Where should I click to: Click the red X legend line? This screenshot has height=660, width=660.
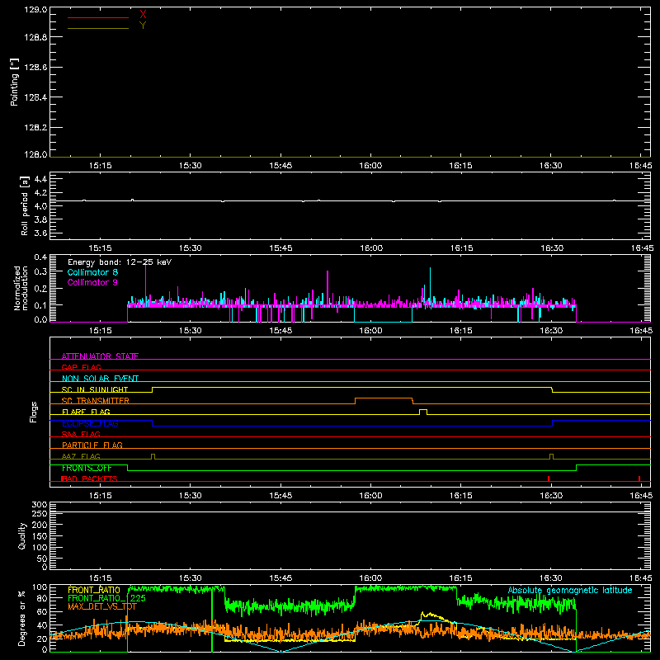point(98,17)
